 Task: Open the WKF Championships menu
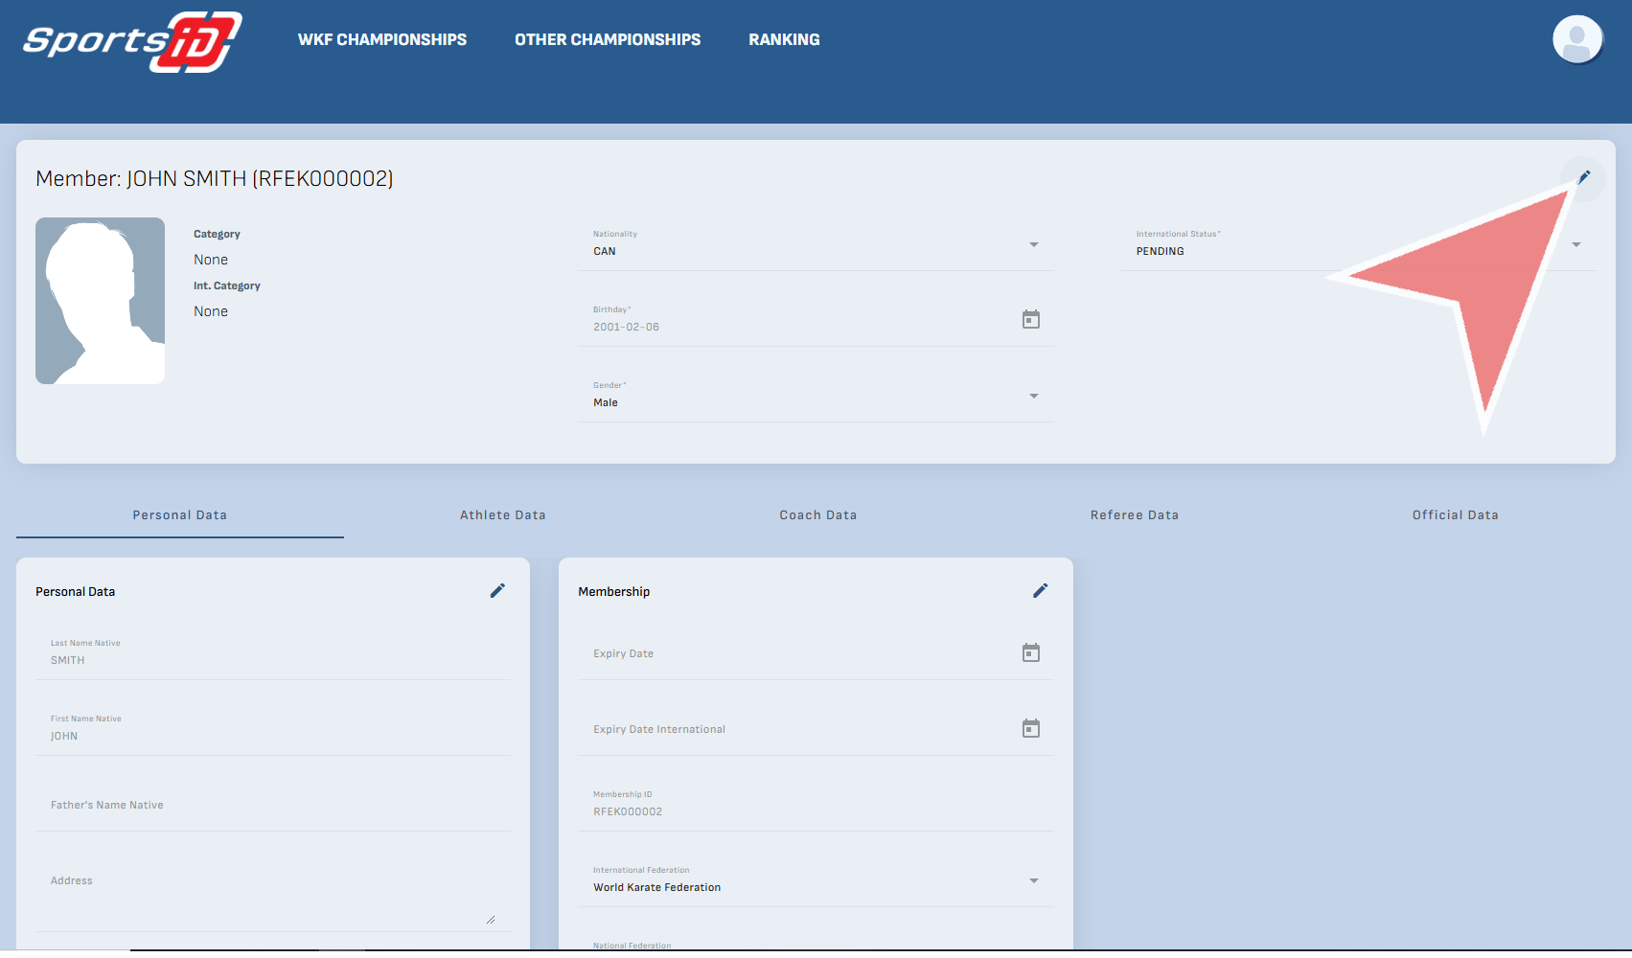point(382,40)
